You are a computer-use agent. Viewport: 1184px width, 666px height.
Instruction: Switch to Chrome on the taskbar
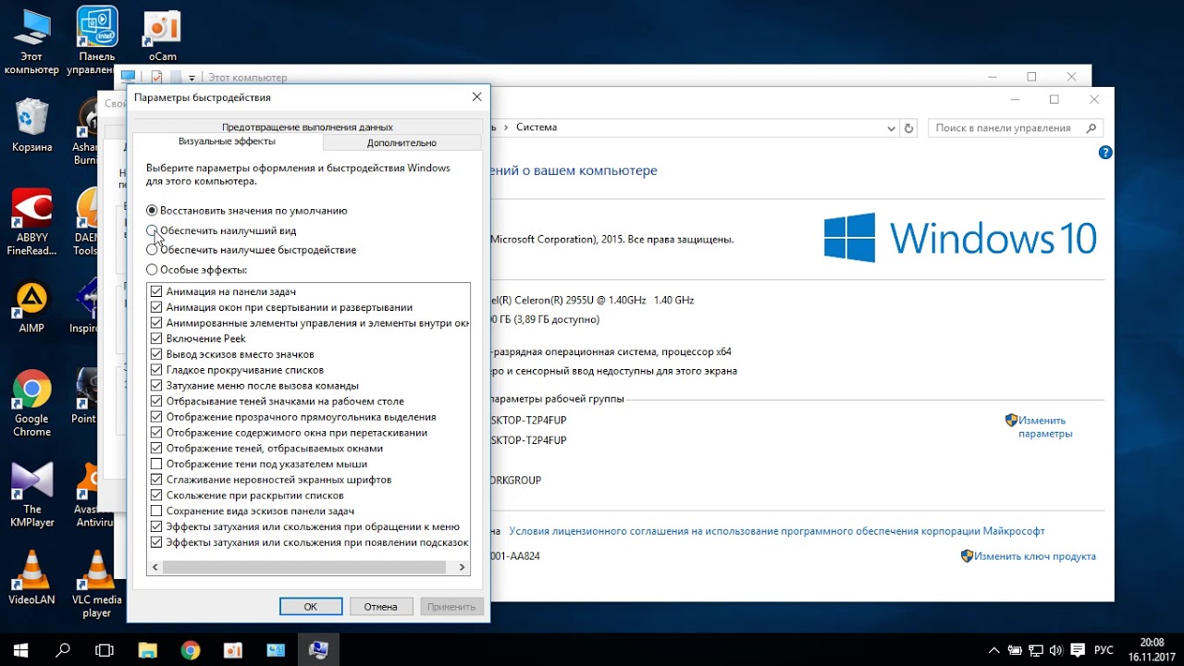(x=191, y=650)
